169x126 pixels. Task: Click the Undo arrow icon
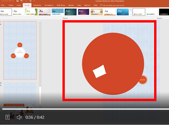21,1
